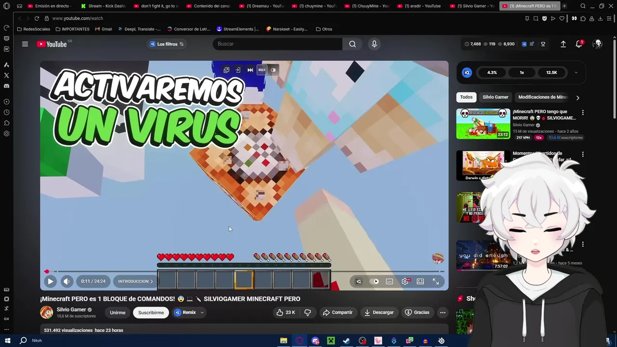Viewport: 617px width, 347px height.
Task: Open a new browser tab
Action: click(x=564, y=6)
